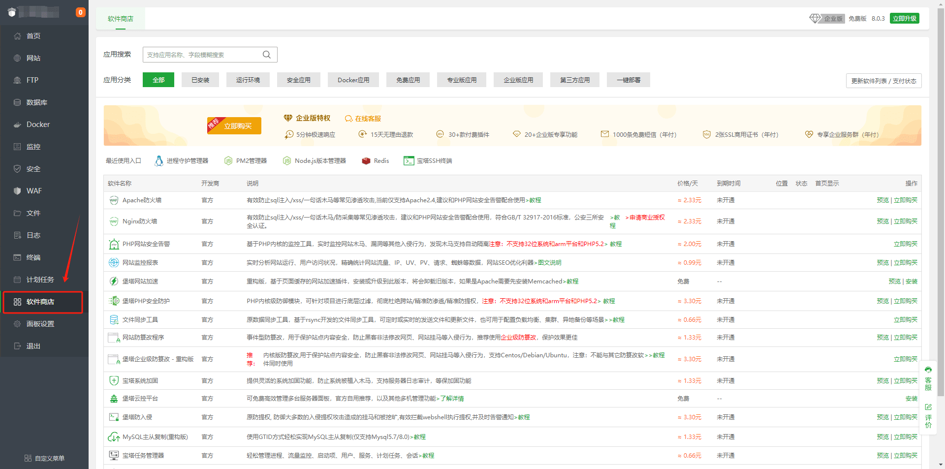The width and height of the screenshot is (945, 469).
Task: Open the PM2管理器 shortcut
Action: click(246, 161)
